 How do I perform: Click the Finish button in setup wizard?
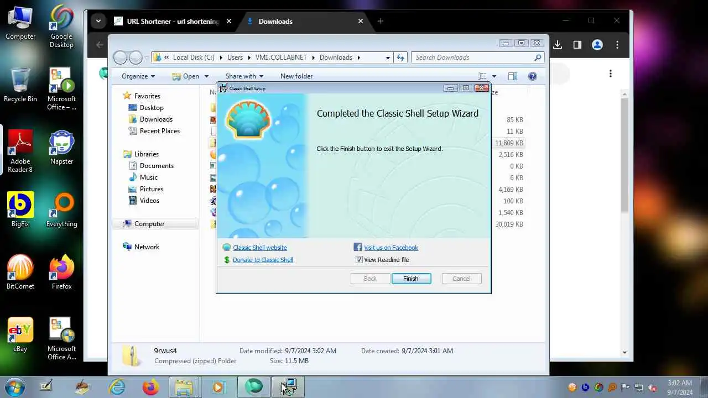click(411, 279)
